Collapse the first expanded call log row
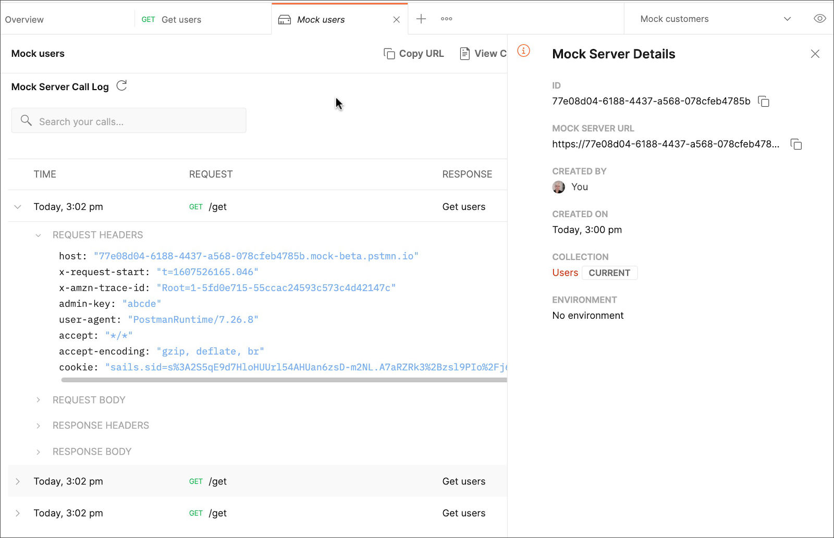Image resolution: width=834 pixels, height=538 pixels. 18,207
